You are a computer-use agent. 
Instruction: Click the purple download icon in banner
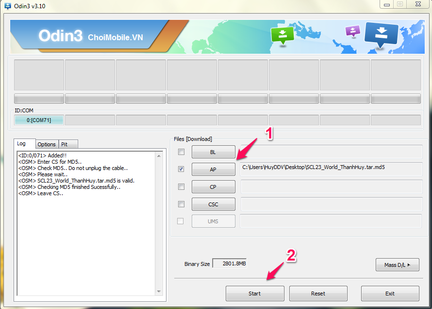353,31
